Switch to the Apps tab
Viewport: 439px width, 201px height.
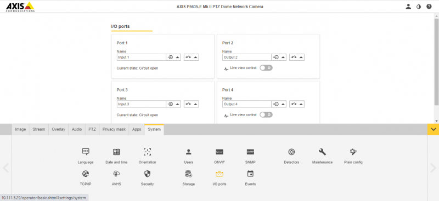click(137, 129)
